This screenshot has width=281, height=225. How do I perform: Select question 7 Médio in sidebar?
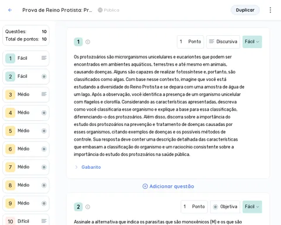[x=26, y=167]
